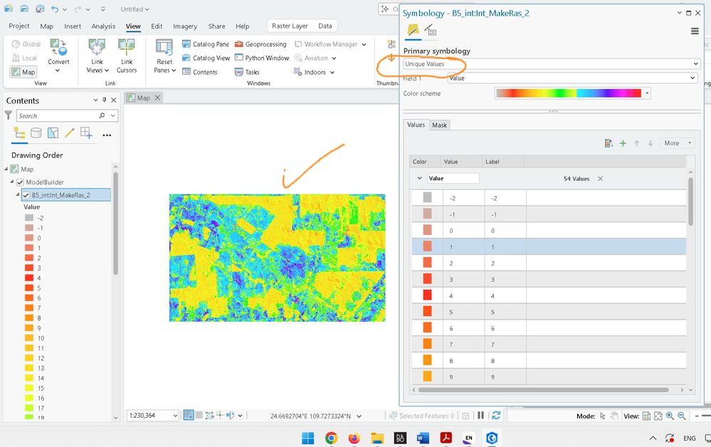The width and height of the screenshot is (711, 447).
Task: Add a new value with green plus icon
Action: [623, 143]
